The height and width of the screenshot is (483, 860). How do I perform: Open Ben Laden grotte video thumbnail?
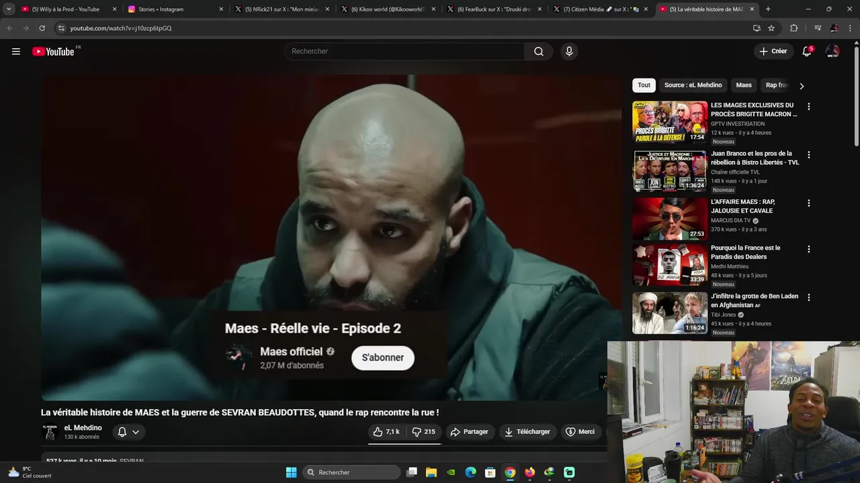point(670,313)
